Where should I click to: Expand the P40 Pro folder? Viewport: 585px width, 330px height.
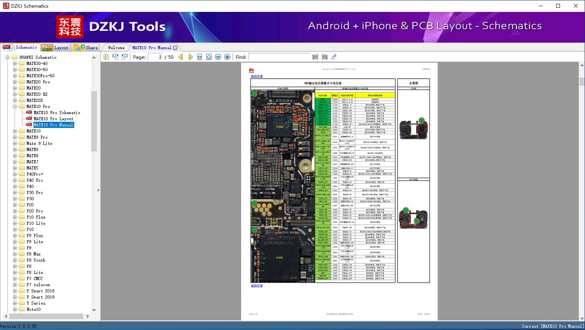click(15, 180)
